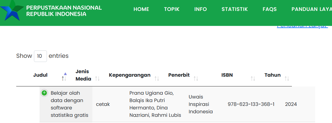Open the Panduan Layanan menu
The width and height of the screenshot is (332, 123).
pos(311,9)
